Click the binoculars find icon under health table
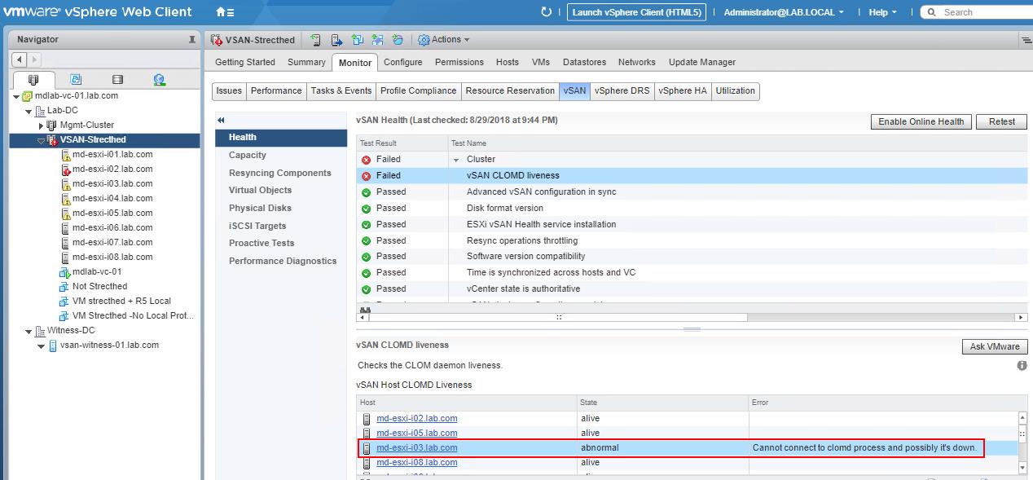This screenshot has height=480, width=1033. point(365,310)
